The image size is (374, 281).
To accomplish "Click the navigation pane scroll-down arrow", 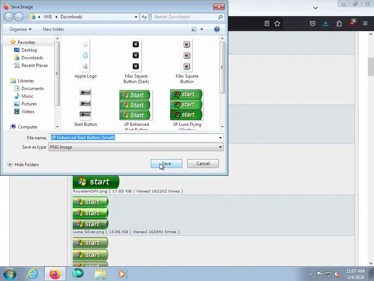I will [57, 127].
